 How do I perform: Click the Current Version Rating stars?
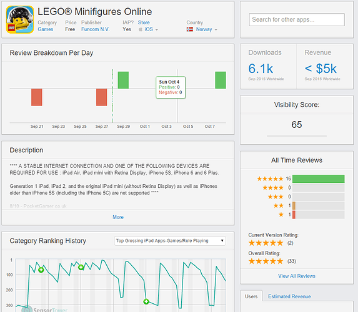[x=266, y=243]
